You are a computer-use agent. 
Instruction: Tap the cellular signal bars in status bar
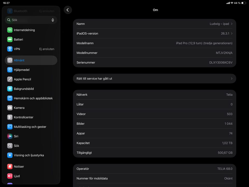[x=228, y=3]
